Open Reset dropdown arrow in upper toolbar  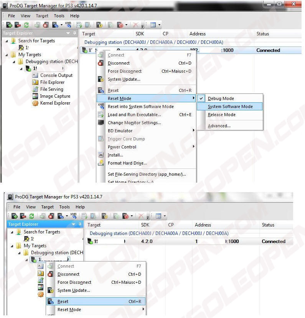61,25
